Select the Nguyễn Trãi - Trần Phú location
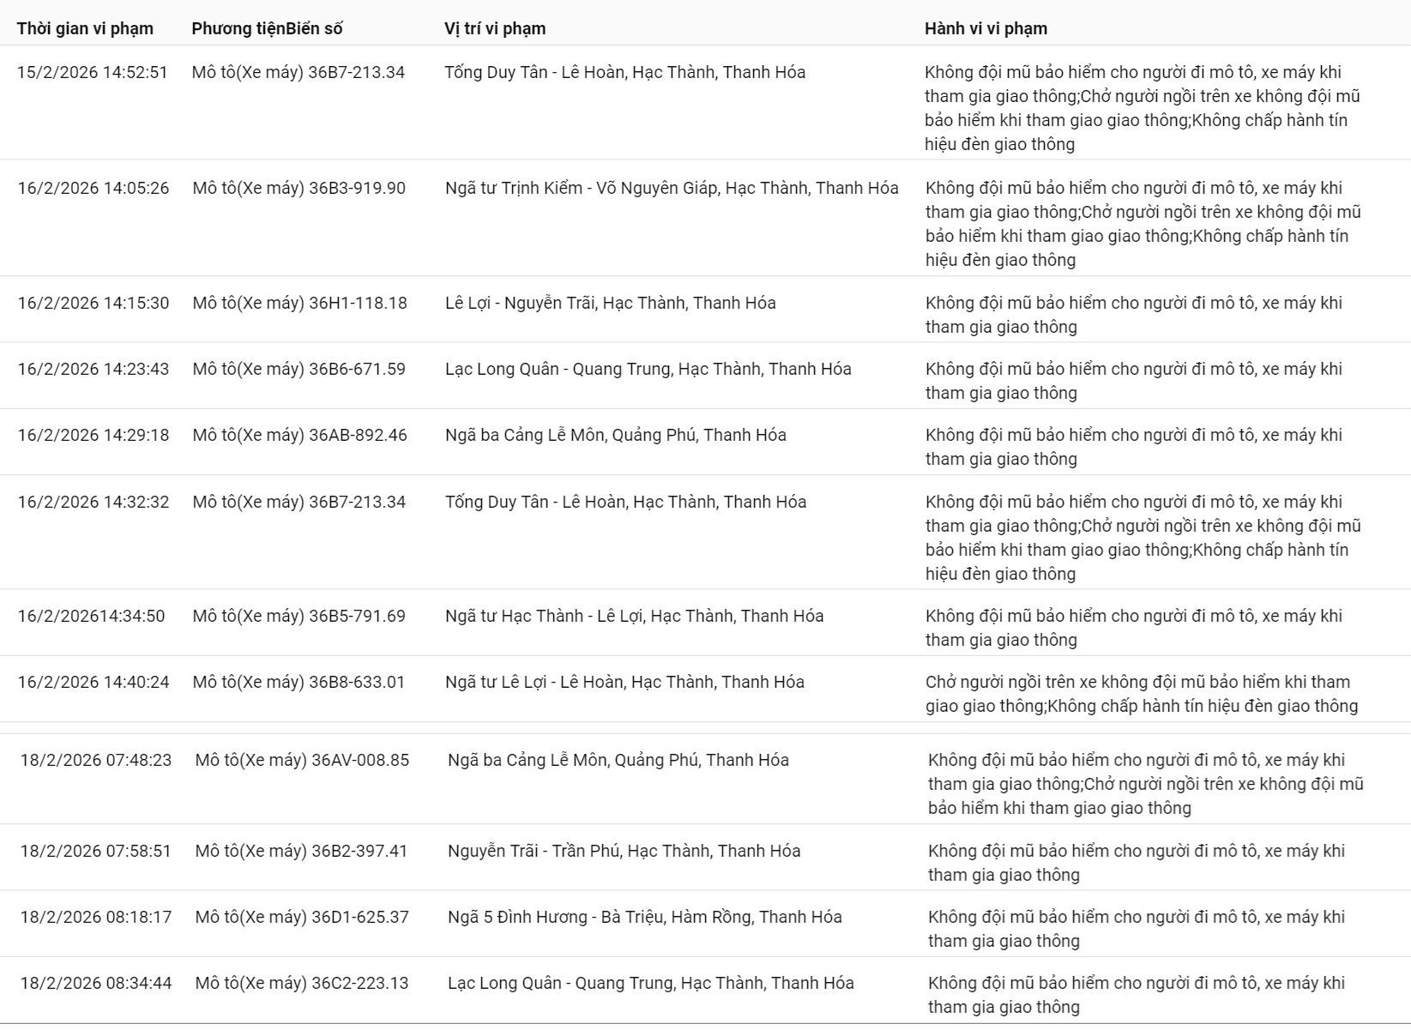Viewport: 1411px width, 1030px height. [x=624, y=851]
